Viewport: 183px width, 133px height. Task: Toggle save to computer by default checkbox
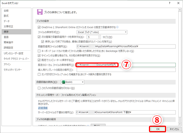tap(39, 60)
